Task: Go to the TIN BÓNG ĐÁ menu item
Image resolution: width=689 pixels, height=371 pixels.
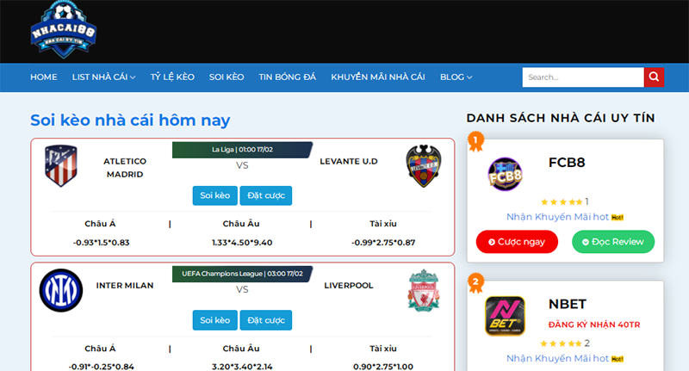Action: coord(288,77)
